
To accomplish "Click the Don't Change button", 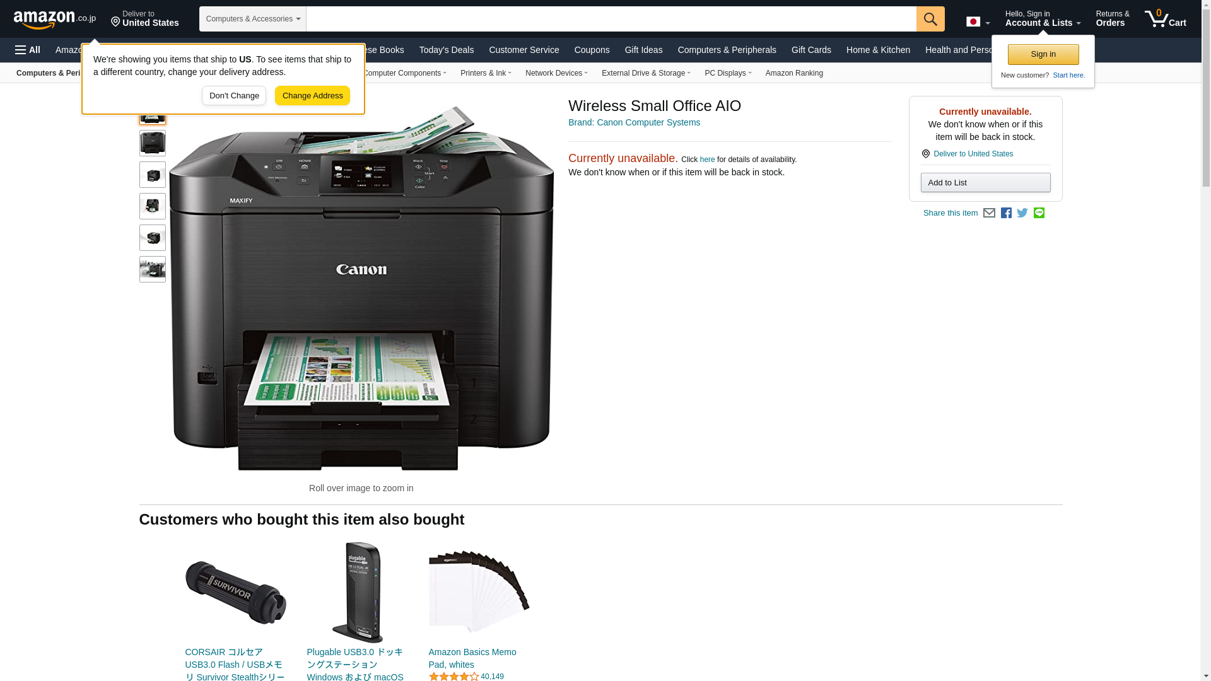I will [x=234, y=96].
